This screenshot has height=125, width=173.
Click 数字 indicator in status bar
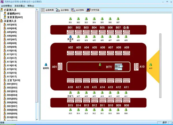click(165, 122)
